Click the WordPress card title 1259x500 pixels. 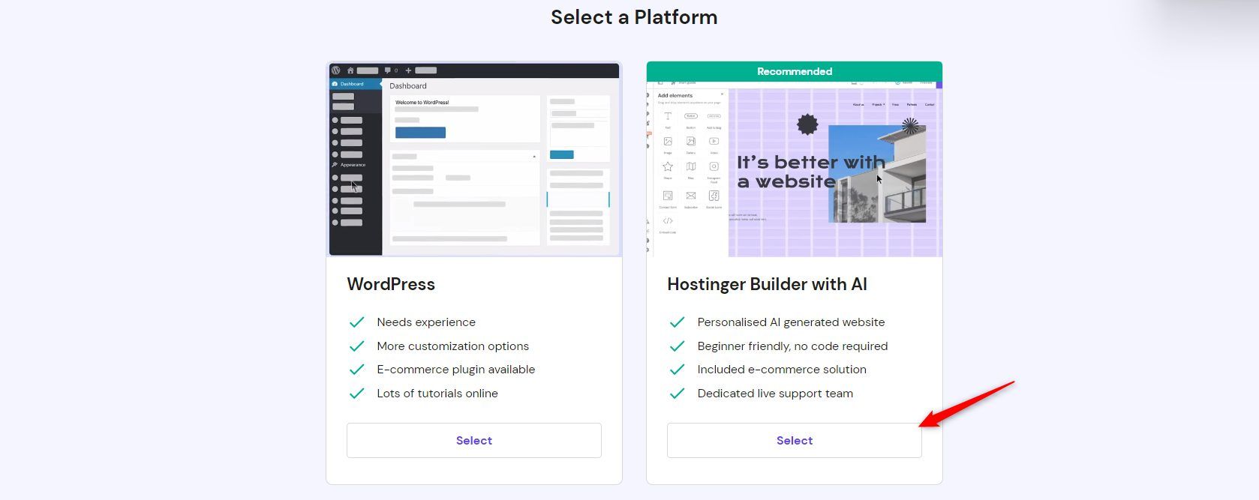(391, 284)
